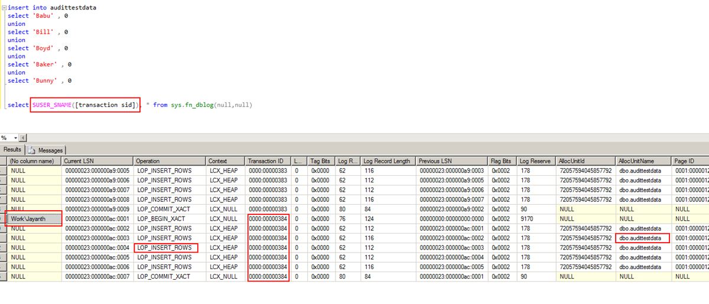Image resolution: width=709 pixels, height=304 pixels.
Task: Click SUSER_SNAME function in the query
Action: [x=52, y=104]
